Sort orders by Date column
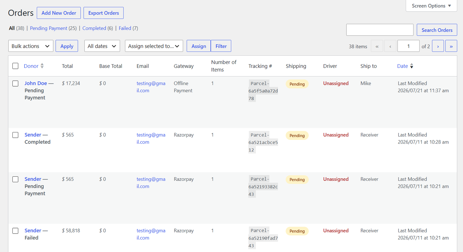Viewport: 463px width, 252px height. [403, 66]
